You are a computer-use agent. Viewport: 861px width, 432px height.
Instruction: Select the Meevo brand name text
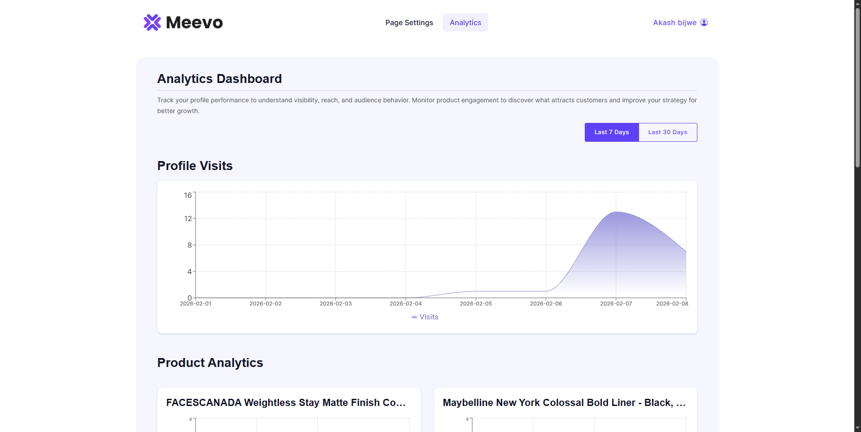point(195,22)
